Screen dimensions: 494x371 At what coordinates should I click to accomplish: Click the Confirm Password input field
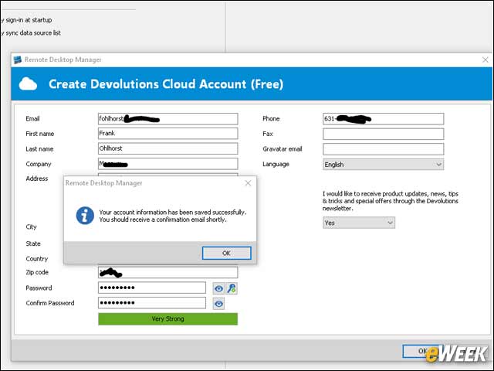tap(152, 303)
